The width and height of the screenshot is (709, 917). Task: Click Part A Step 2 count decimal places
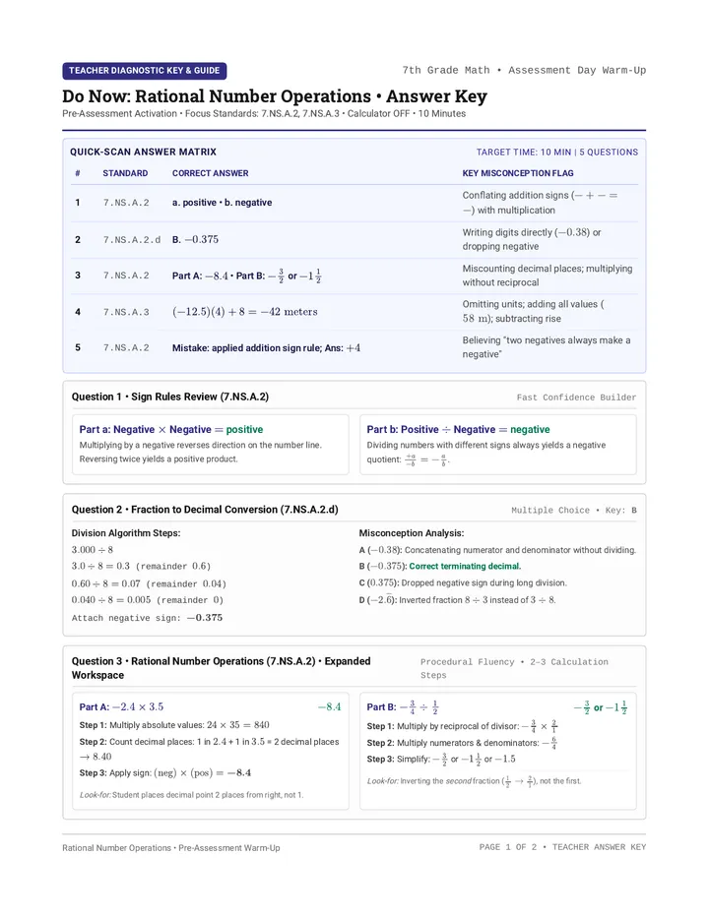tap(209, 749)
